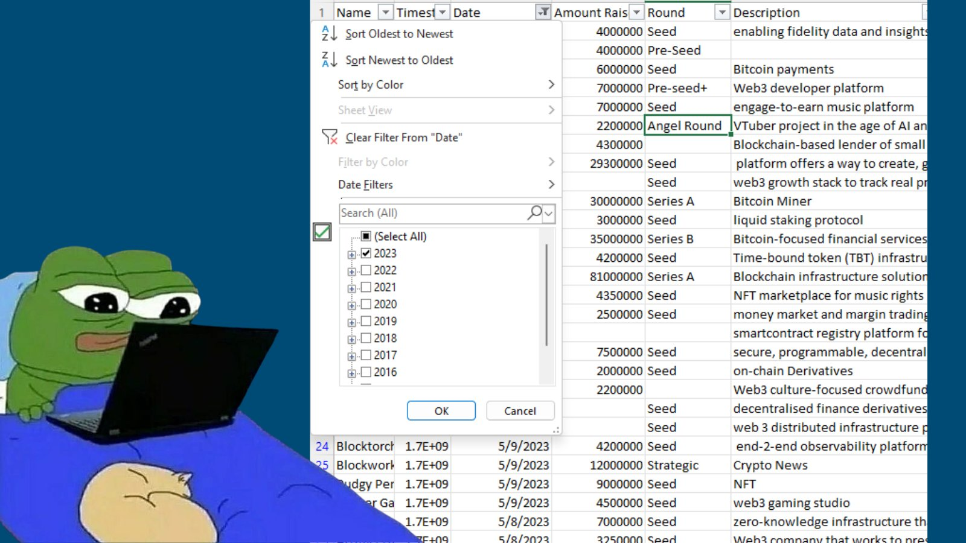The image size is (966, 543).
Task: Click the Clear Filter funnel icon
Action: [330, 138]
